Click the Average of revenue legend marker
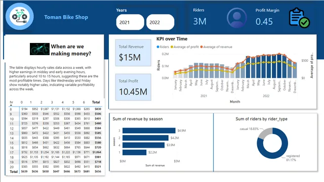 pyautogui.click(x=201, y=47)
